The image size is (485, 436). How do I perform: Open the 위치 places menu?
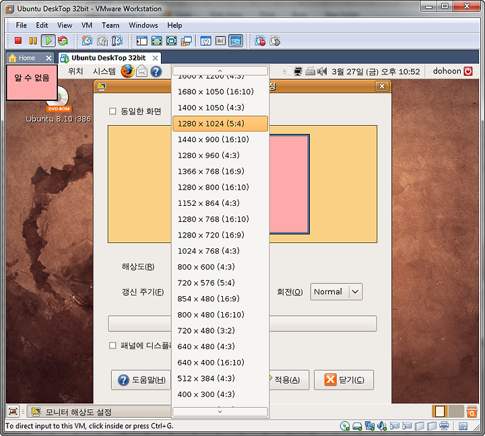click(x=75, y=71)
